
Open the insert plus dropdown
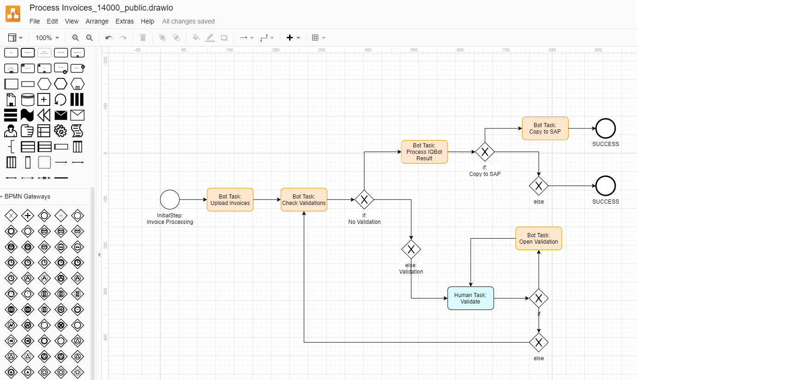[293, 38]
